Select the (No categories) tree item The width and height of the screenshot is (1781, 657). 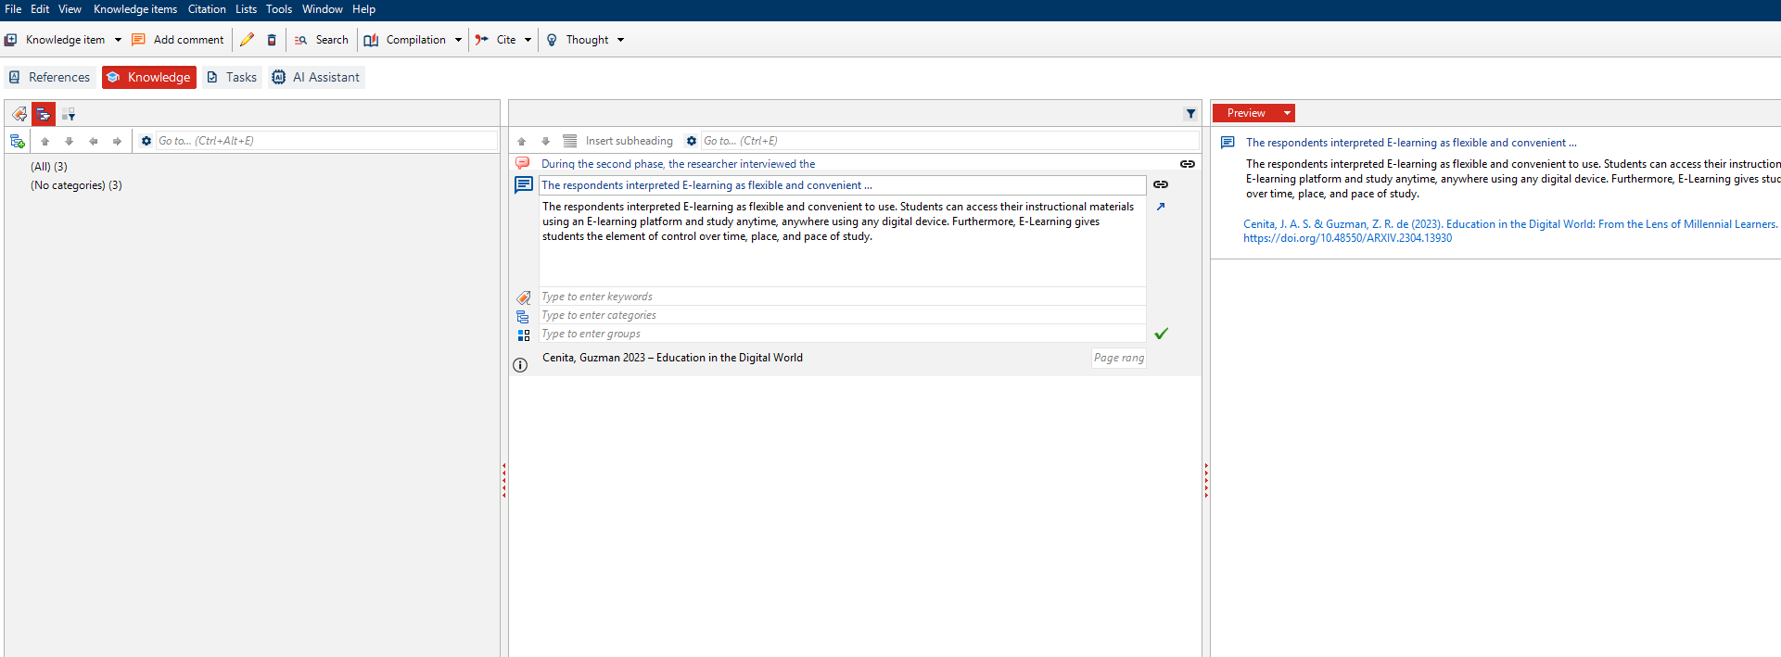(x=76, y=185)
